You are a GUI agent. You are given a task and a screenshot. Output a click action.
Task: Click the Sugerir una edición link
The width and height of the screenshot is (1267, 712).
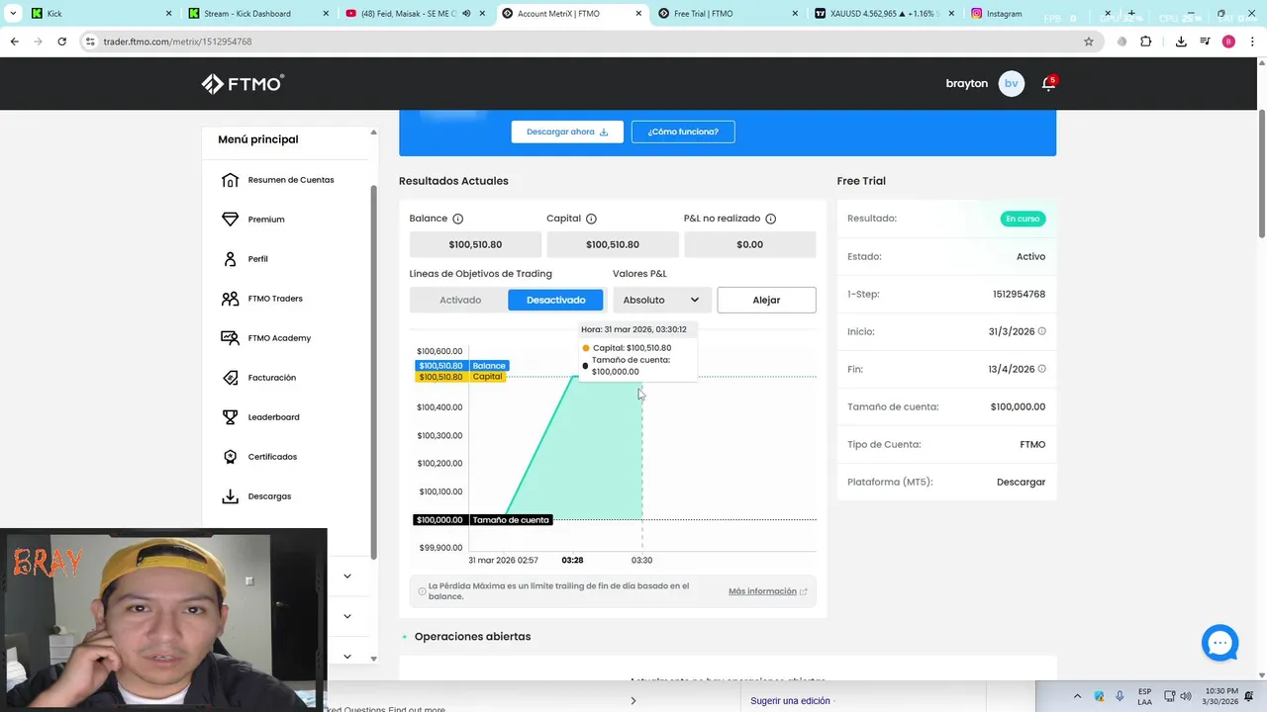[790, 700]
